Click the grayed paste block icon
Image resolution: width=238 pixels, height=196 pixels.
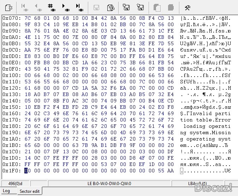pos(171,7)
